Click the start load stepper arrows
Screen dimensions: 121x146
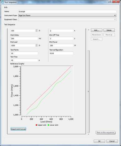coord(36,31)
